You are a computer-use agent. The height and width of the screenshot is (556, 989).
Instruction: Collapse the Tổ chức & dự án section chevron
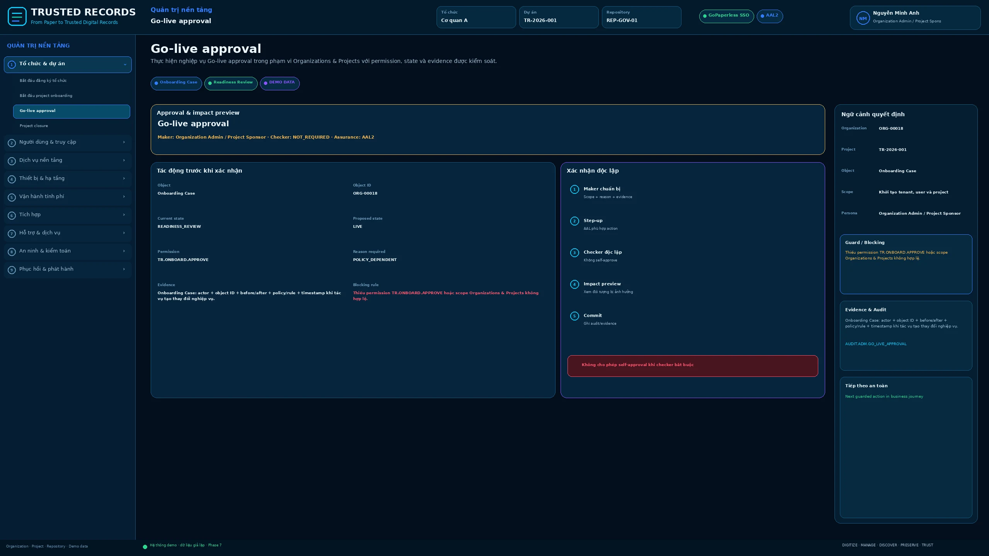(x=125, y=64)
